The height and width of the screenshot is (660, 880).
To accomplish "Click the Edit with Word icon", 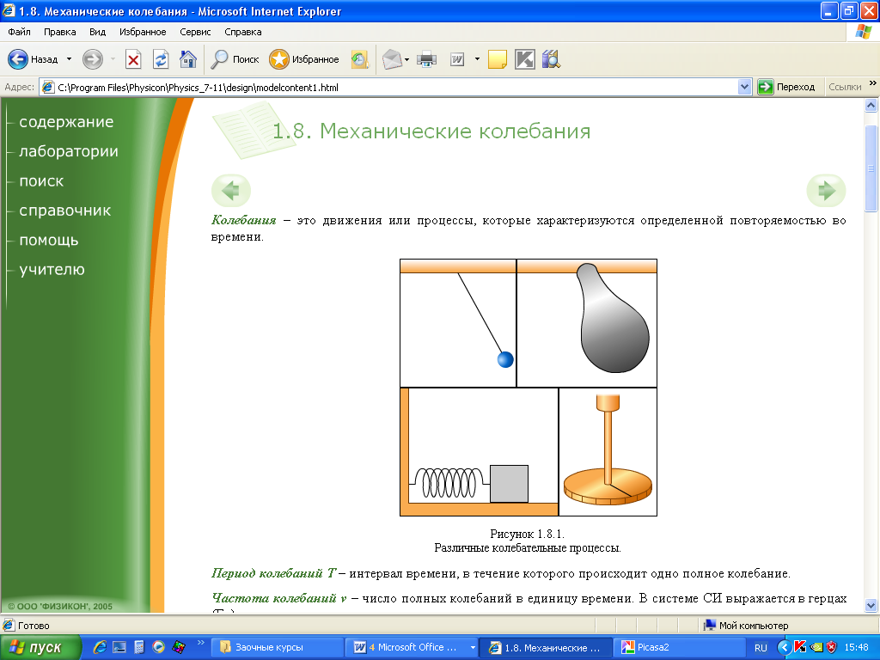I will 456,59.
